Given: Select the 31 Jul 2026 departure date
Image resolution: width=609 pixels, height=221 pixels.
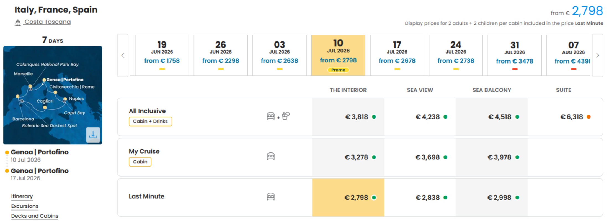Looking at the screenshot, I should pyautogui.click(x=515, y=55).
